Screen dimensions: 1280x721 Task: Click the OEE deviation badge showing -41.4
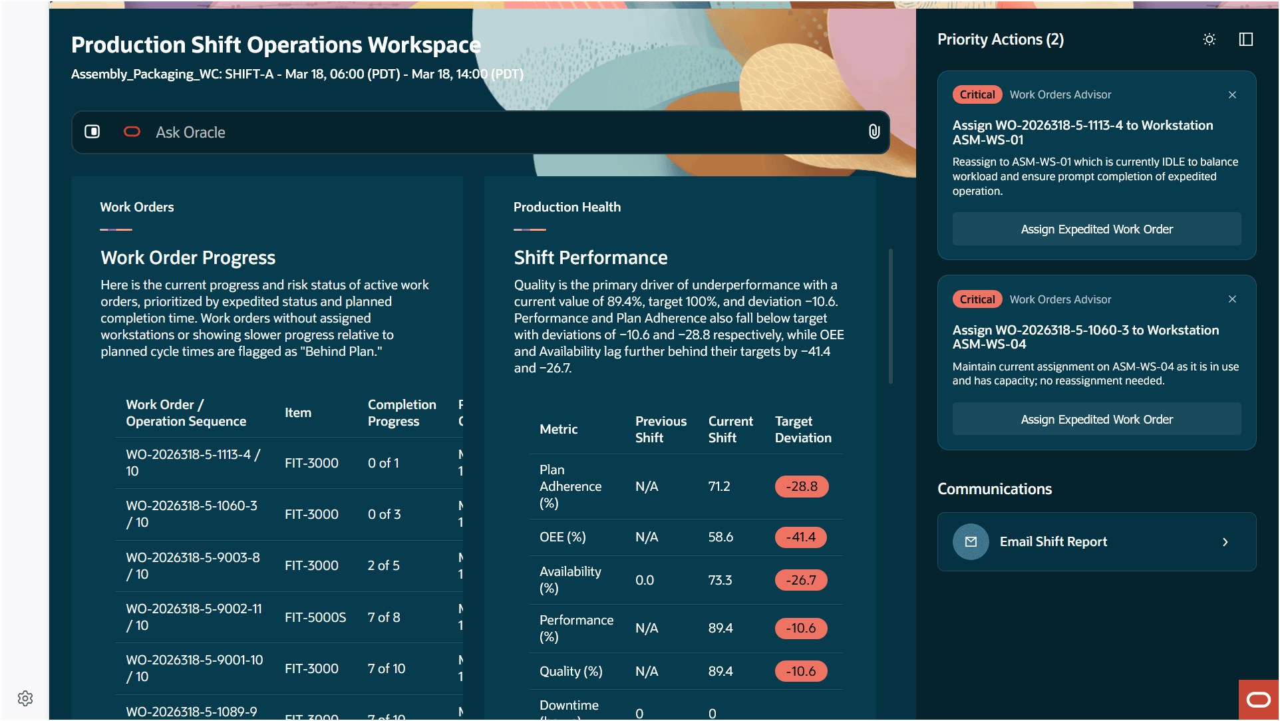pos(800,537)
